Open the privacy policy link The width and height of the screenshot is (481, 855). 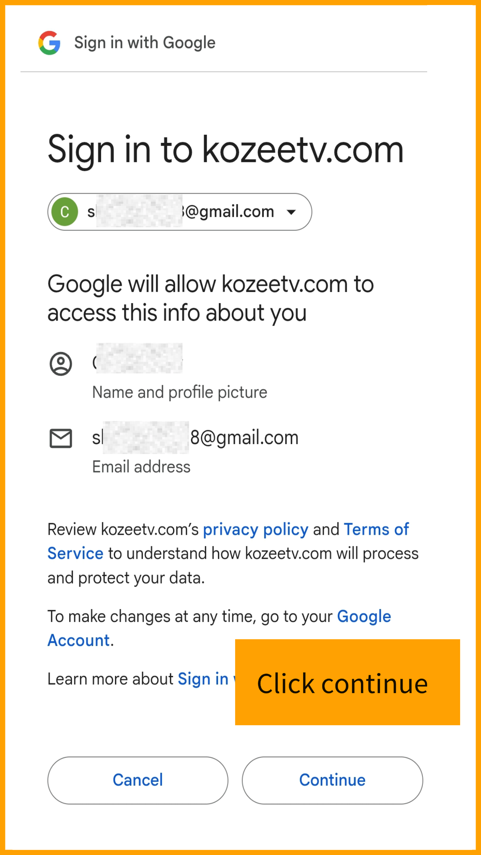[x=256, y=529]
